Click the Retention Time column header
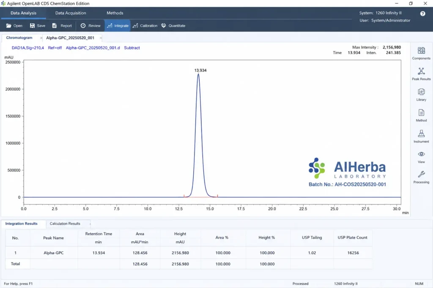This screenshot has height=288, width=433. point(99,234)
